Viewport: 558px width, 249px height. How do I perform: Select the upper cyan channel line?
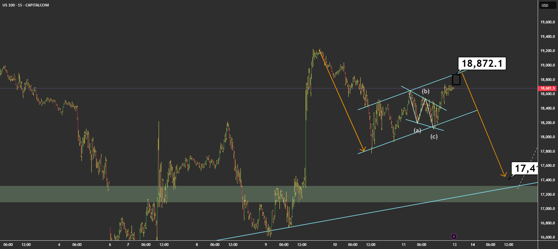pos(412,90)
